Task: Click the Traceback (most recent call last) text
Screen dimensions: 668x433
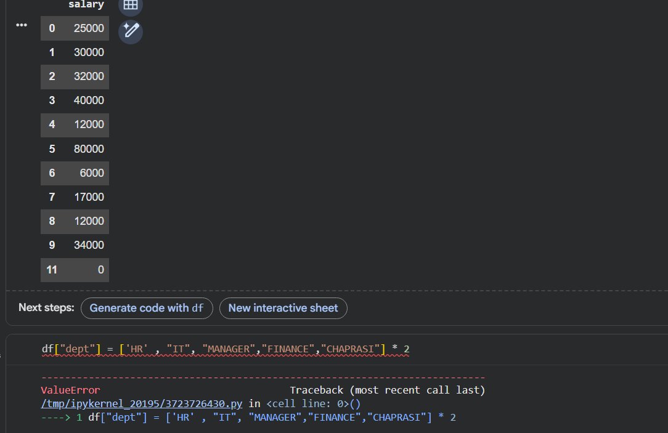Action: 387,390
